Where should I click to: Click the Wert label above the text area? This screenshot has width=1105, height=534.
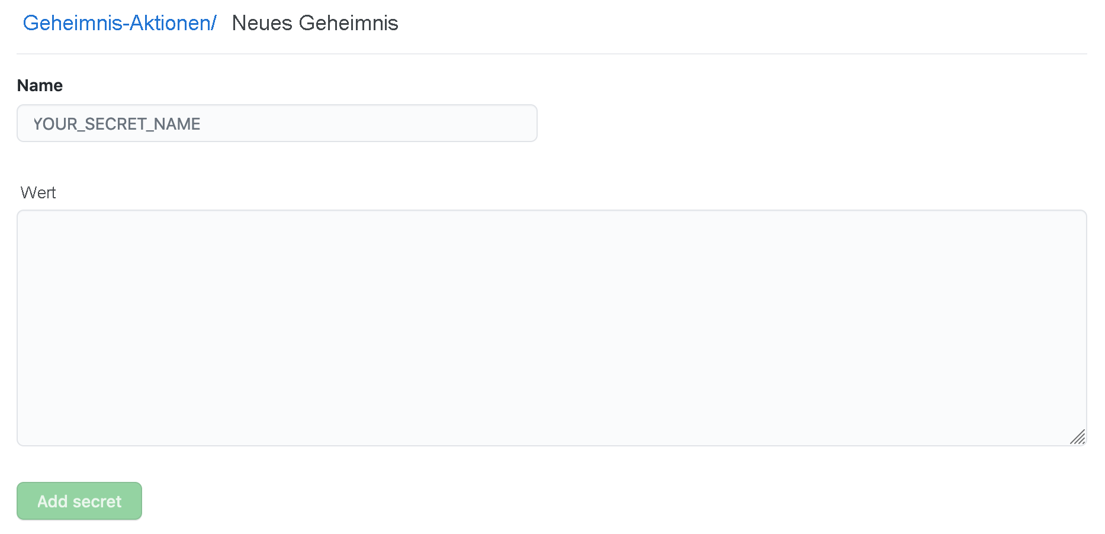38,192
